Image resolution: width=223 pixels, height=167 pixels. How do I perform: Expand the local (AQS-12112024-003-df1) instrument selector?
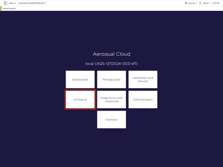[32, 3]
